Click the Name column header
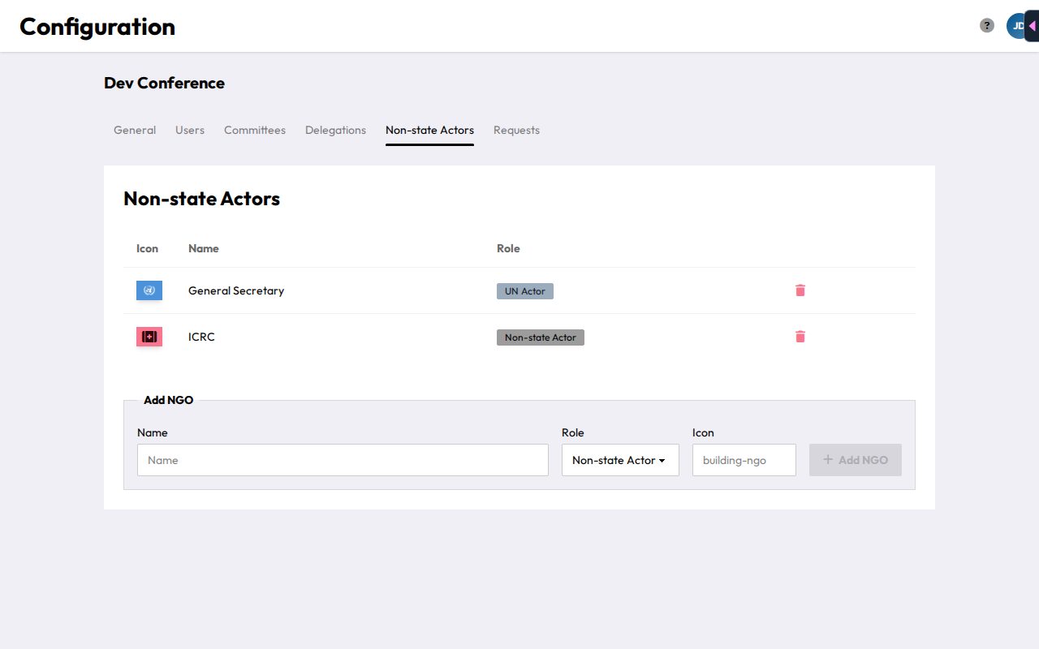This screenshot has height=649, width=1039. point(204,248)
